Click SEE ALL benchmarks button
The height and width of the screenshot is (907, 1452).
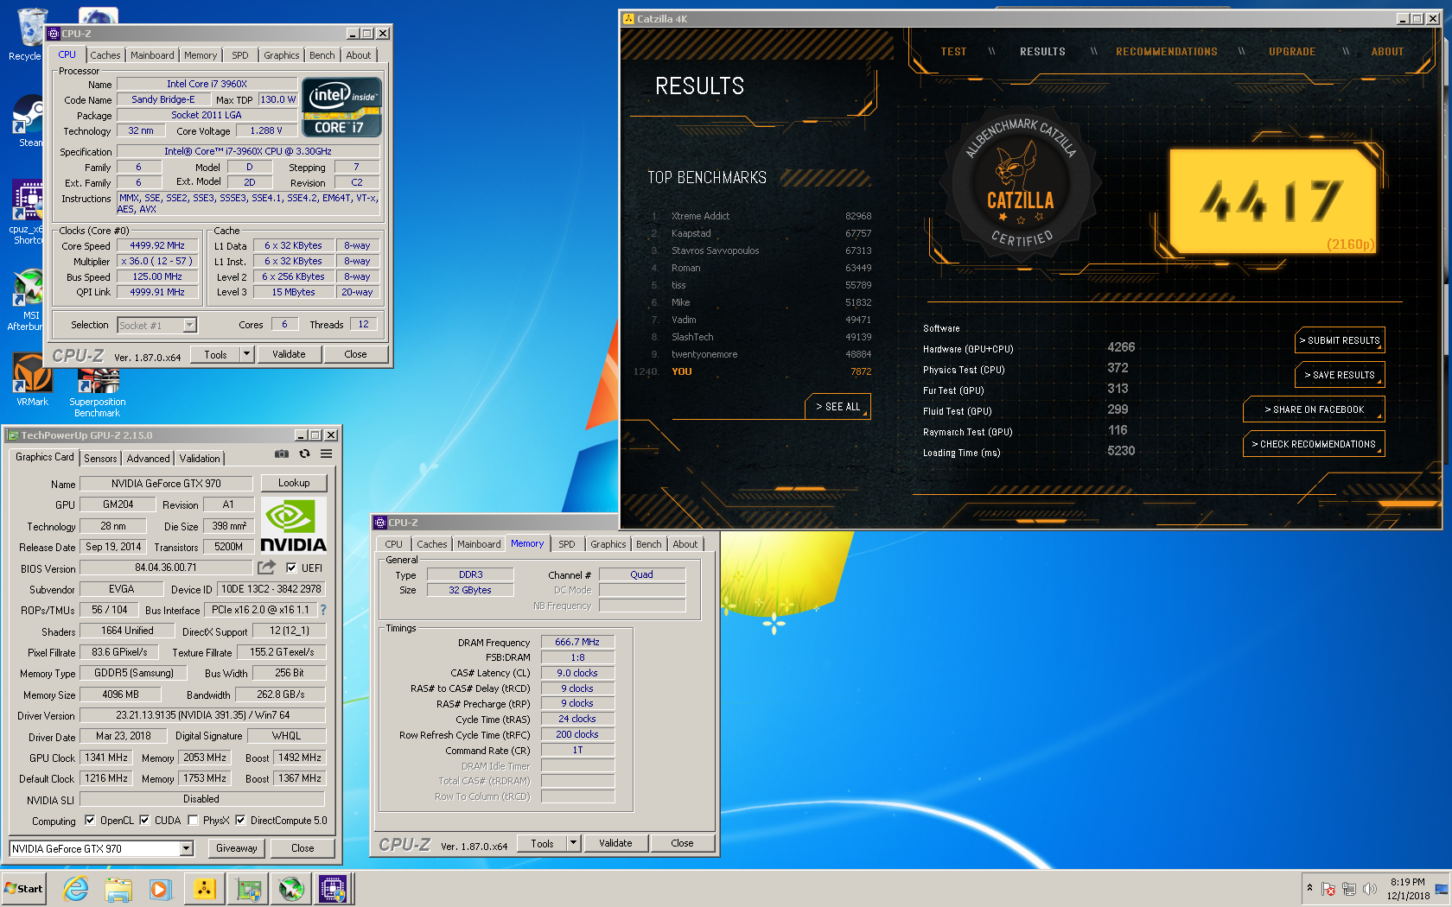838,407
